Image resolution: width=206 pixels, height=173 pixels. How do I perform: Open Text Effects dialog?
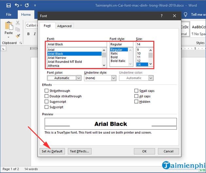(79, 151)
